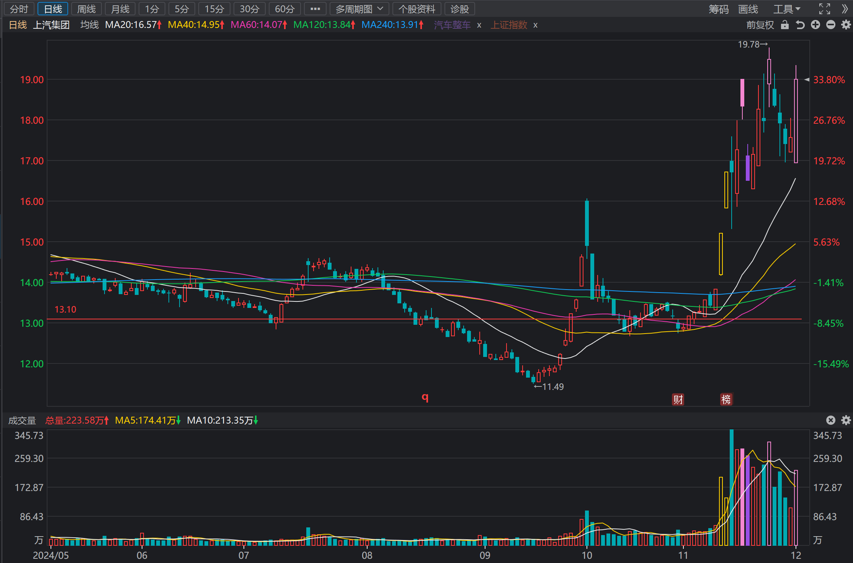Expand the 工具 tools dropdown

(x=787, y=9)
